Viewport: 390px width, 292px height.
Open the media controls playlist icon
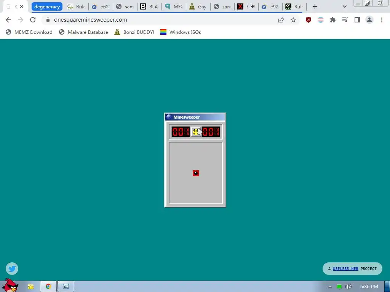345,20
